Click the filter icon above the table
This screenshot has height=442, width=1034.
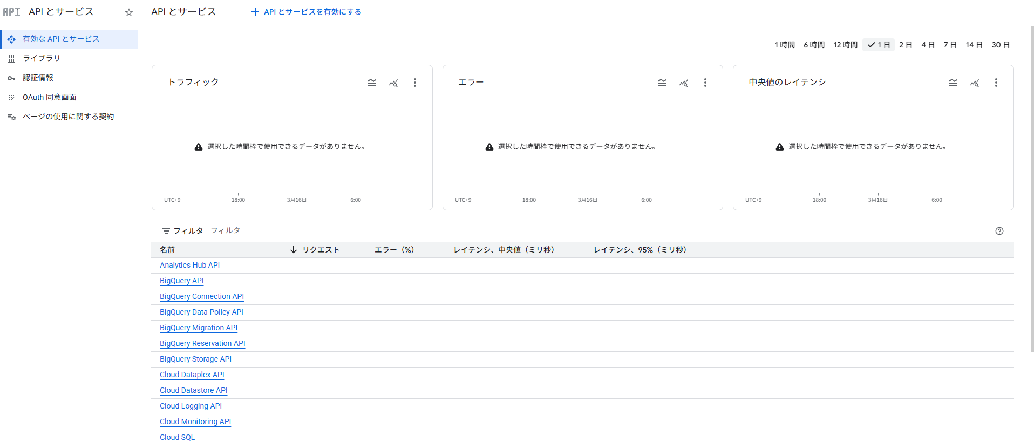[x=166, y=231]
